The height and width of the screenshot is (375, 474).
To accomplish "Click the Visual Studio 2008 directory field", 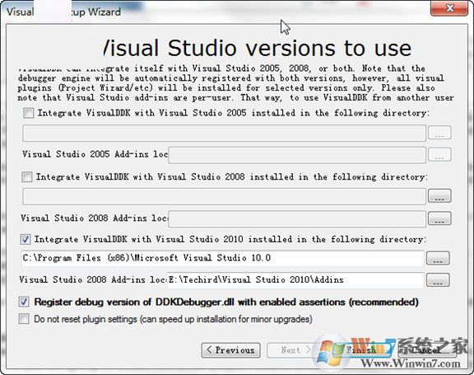I will coord(225,196).
